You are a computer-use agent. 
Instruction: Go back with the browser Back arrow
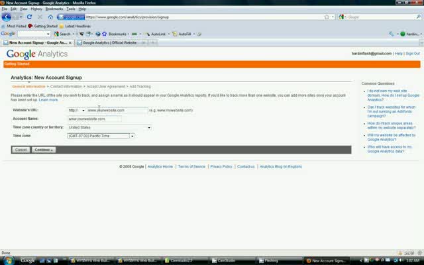[x=7, y=17]
